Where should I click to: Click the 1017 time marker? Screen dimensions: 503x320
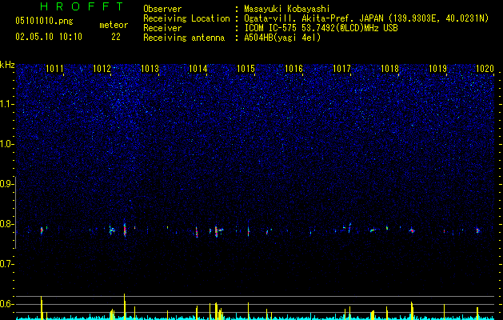pyautogui.click(x=342, y=68)
